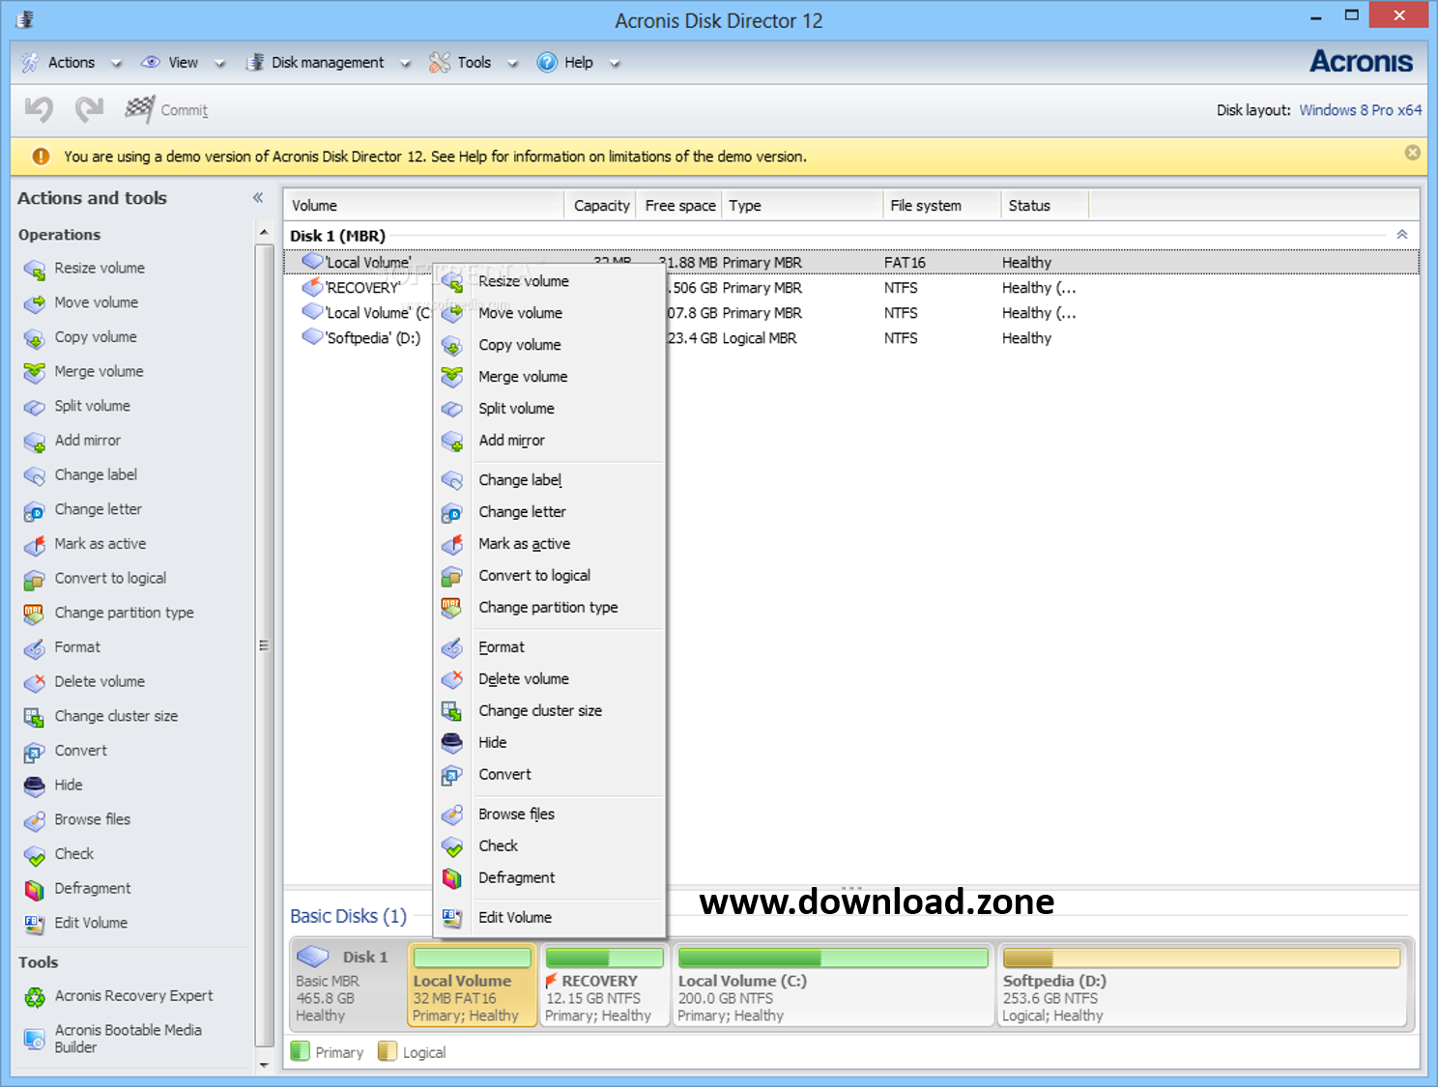Select Format in the context menu
Viewport: 1438px width, 1087px height.
[549, 647]
